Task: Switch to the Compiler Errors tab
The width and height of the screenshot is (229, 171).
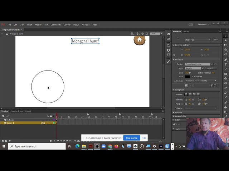Action: [16, 111]
